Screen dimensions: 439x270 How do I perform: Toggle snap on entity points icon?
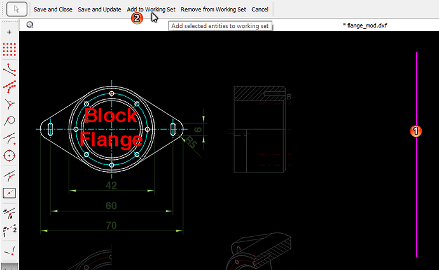click(10, 87)
